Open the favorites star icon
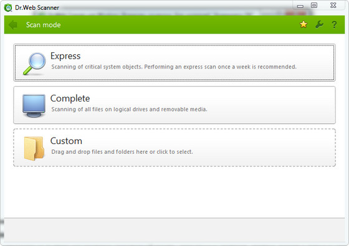The image size is (349, 246). tap(304, 24)
